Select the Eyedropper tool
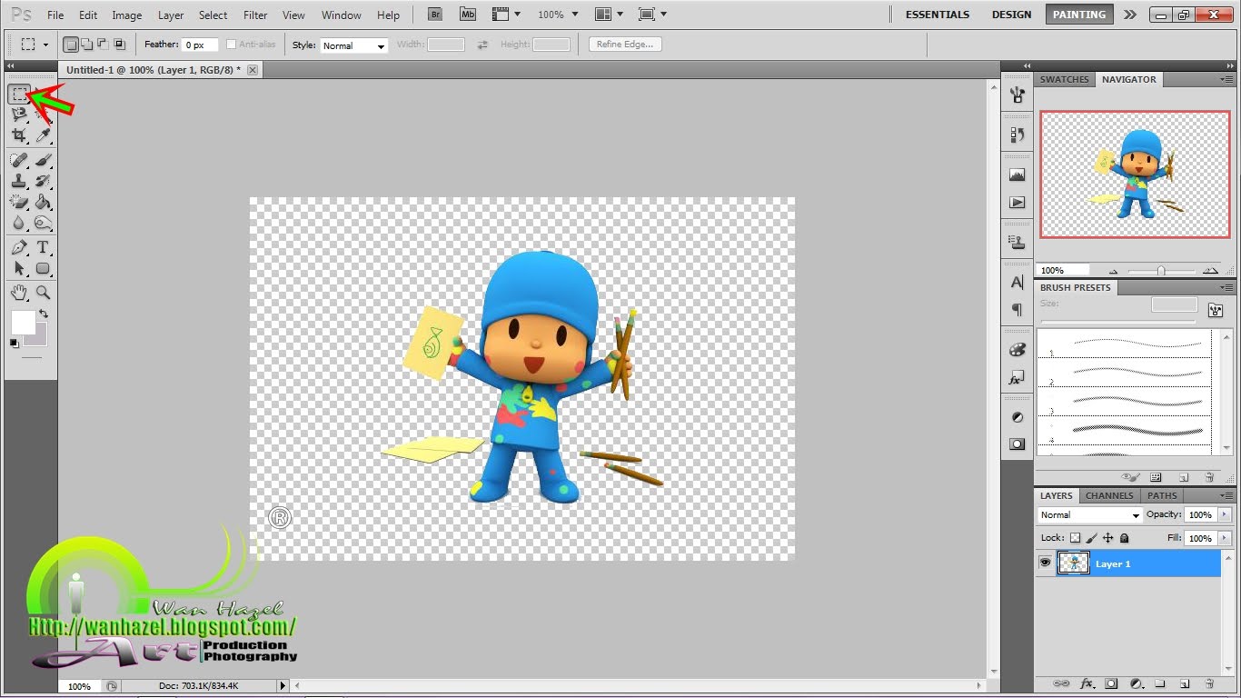 tap(43, 135)
